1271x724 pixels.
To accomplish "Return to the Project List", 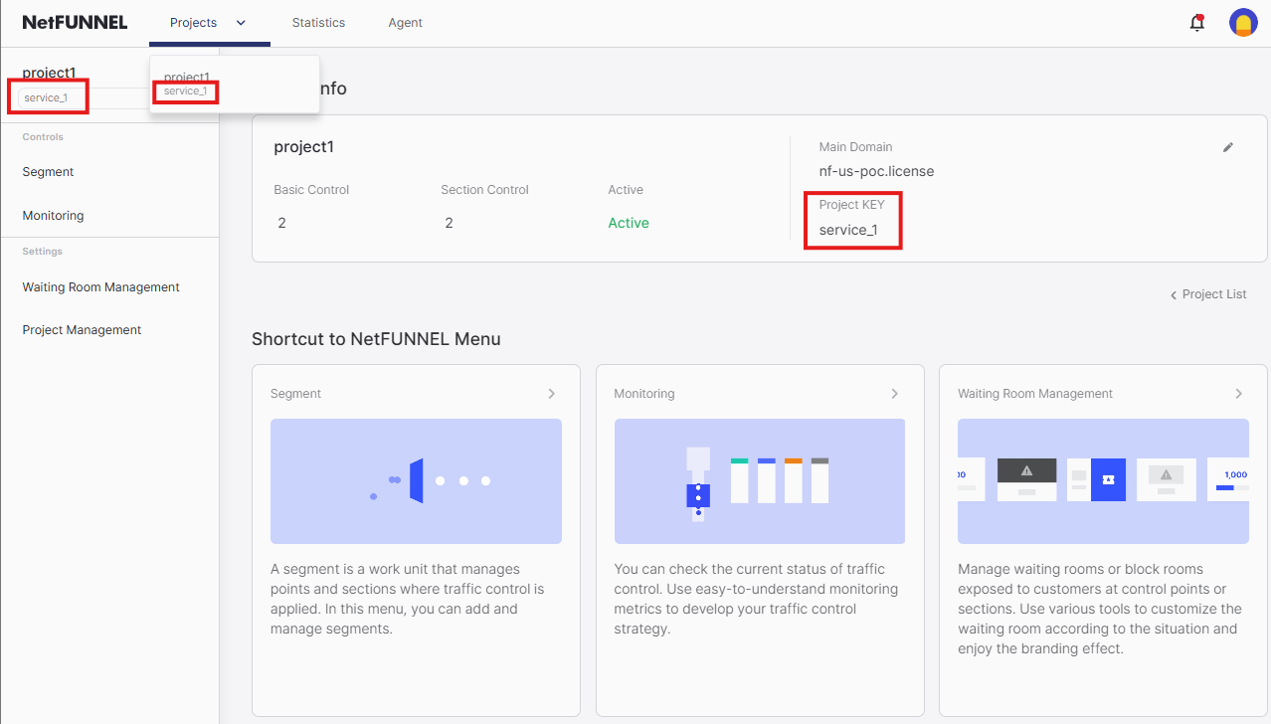I will coord(1213,294).
